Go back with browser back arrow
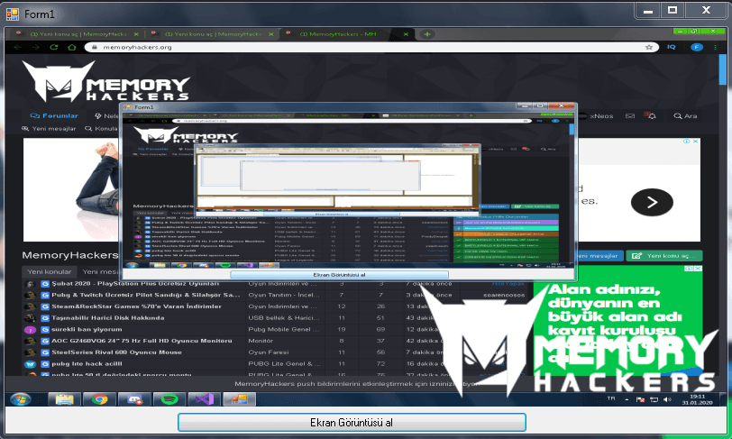Image resolution: width=732 pixels, height=439 pixels. pos(18,47)
